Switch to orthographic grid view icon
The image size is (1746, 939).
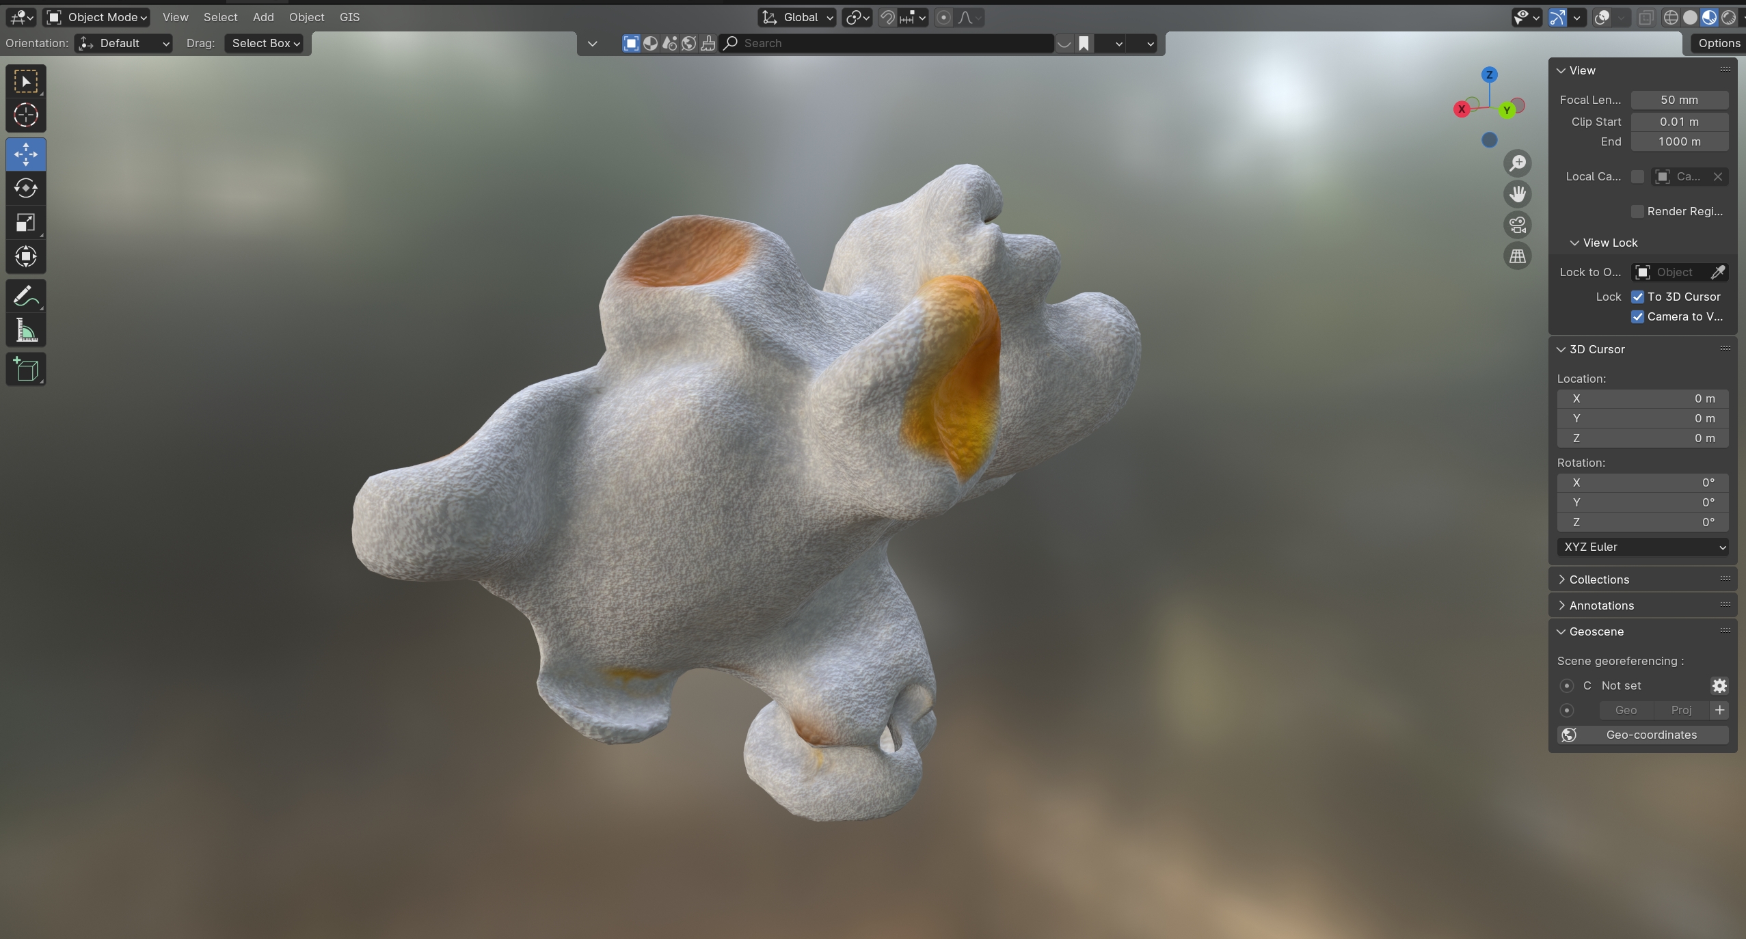1517,256
